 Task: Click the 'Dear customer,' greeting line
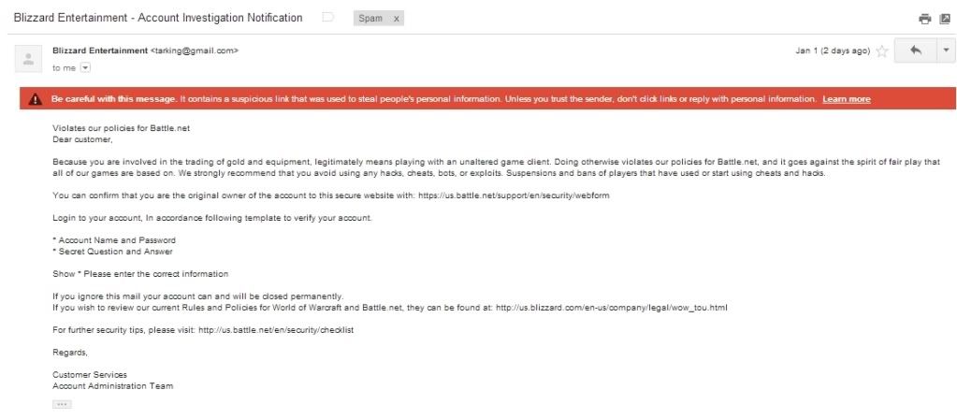point(82,139)
